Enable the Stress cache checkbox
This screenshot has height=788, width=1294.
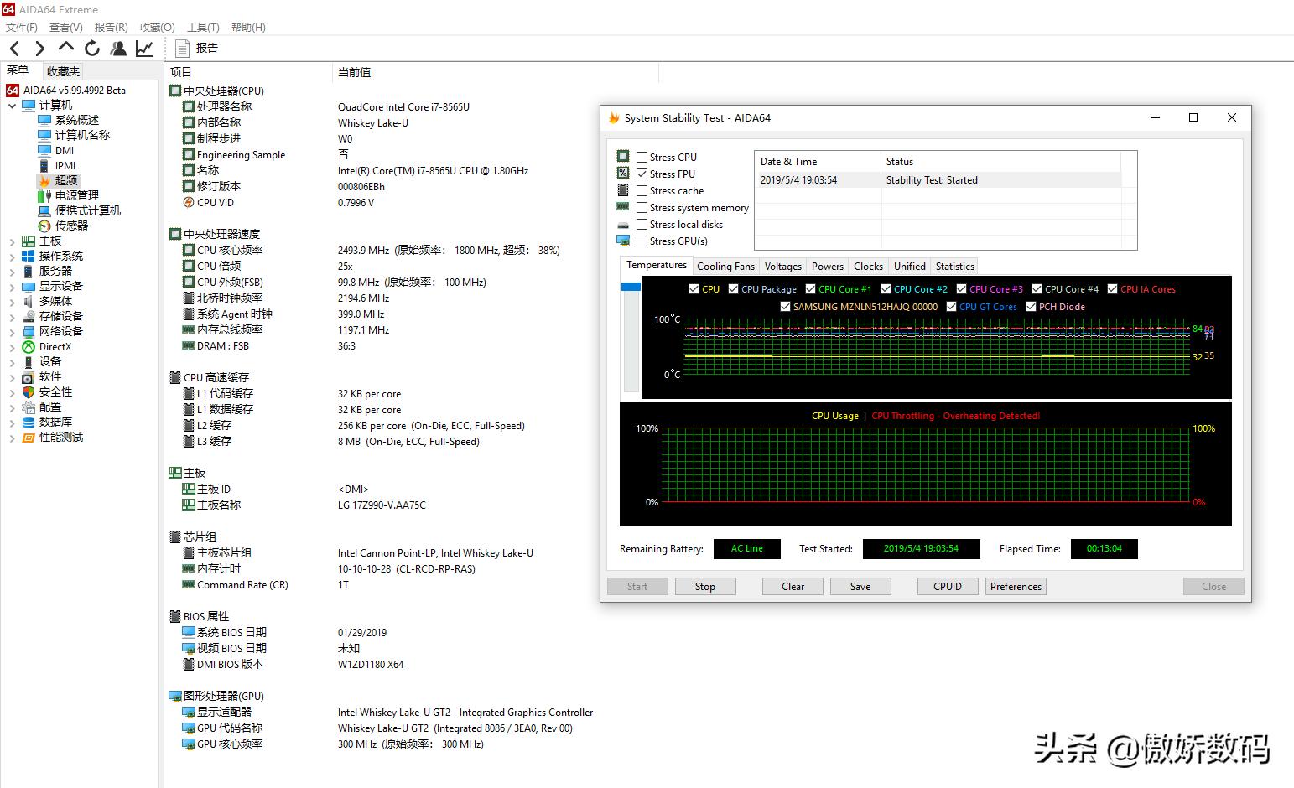pos(642,190)
